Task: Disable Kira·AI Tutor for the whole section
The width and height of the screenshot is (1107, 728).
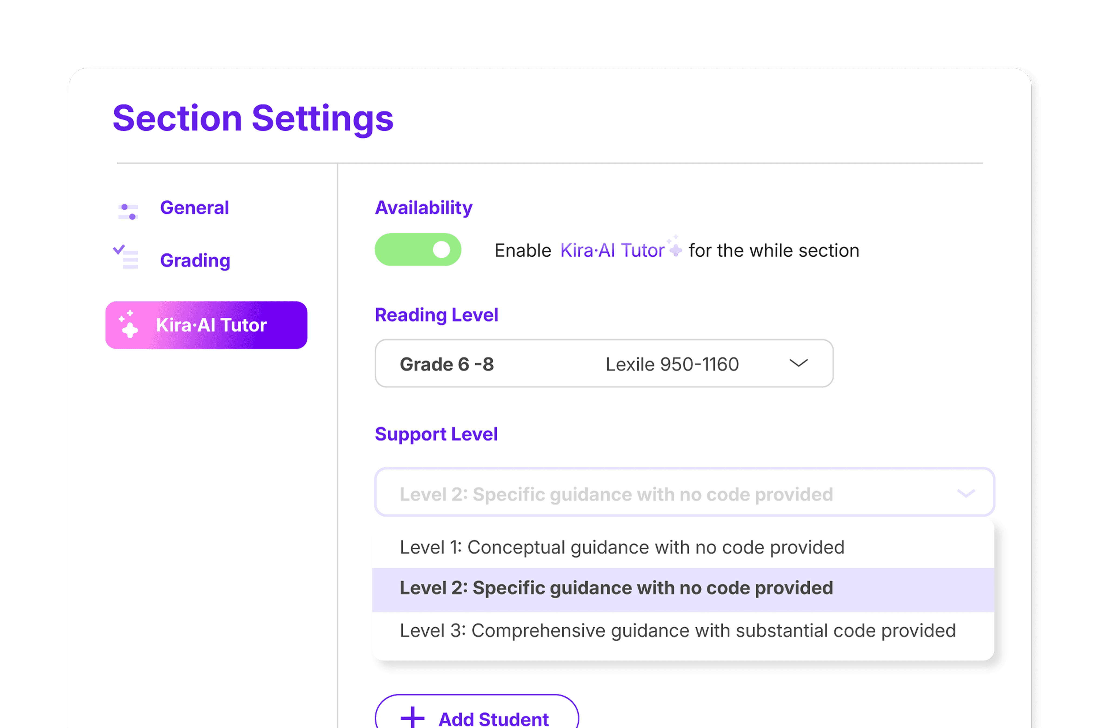Action: [x=418, y=250]
